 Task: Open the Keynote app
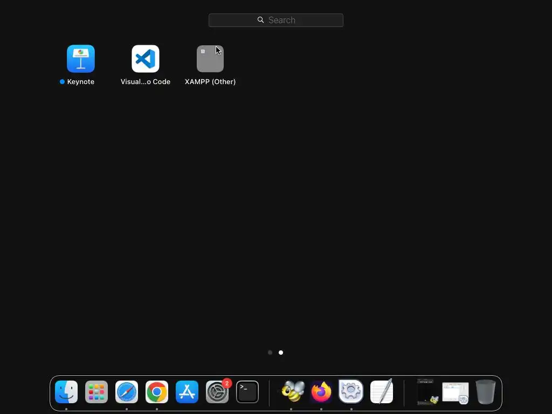81,58
